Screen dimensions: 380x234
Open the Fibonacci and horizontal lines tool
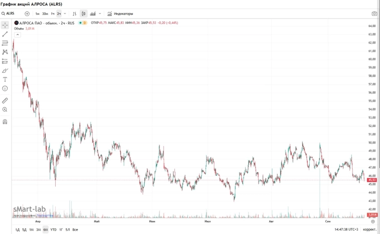point(5,43)
